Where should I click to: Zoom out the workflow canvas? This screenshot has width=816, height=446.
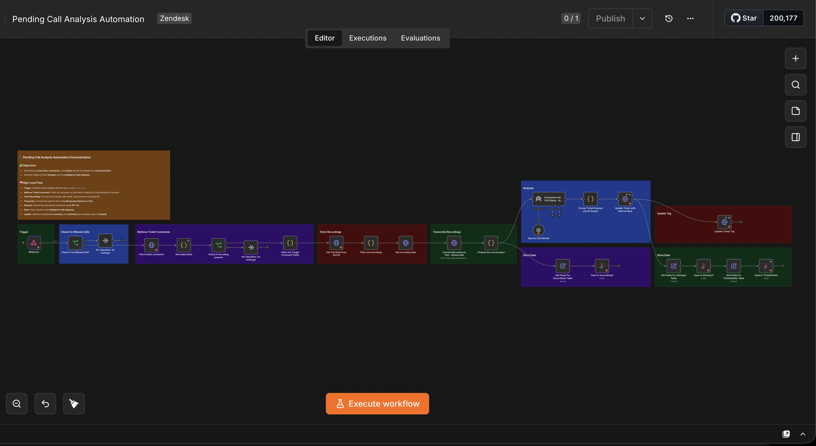tap(17, 404)
